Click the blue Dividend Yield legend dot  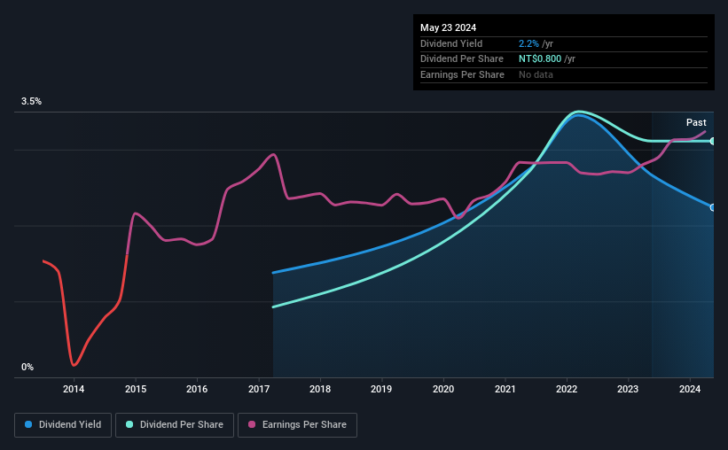pyautogui.click(x=28, y=424)
